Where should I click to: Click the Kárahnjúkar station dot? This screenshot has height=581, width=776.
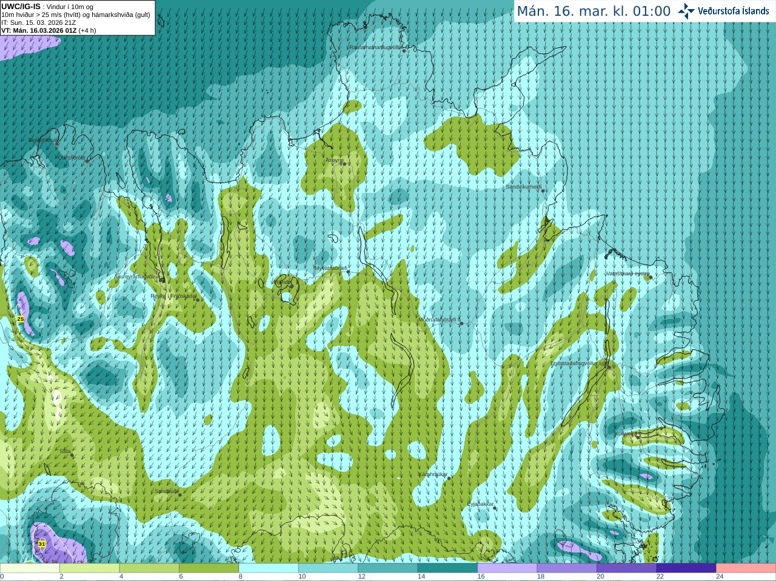point(449,478)
